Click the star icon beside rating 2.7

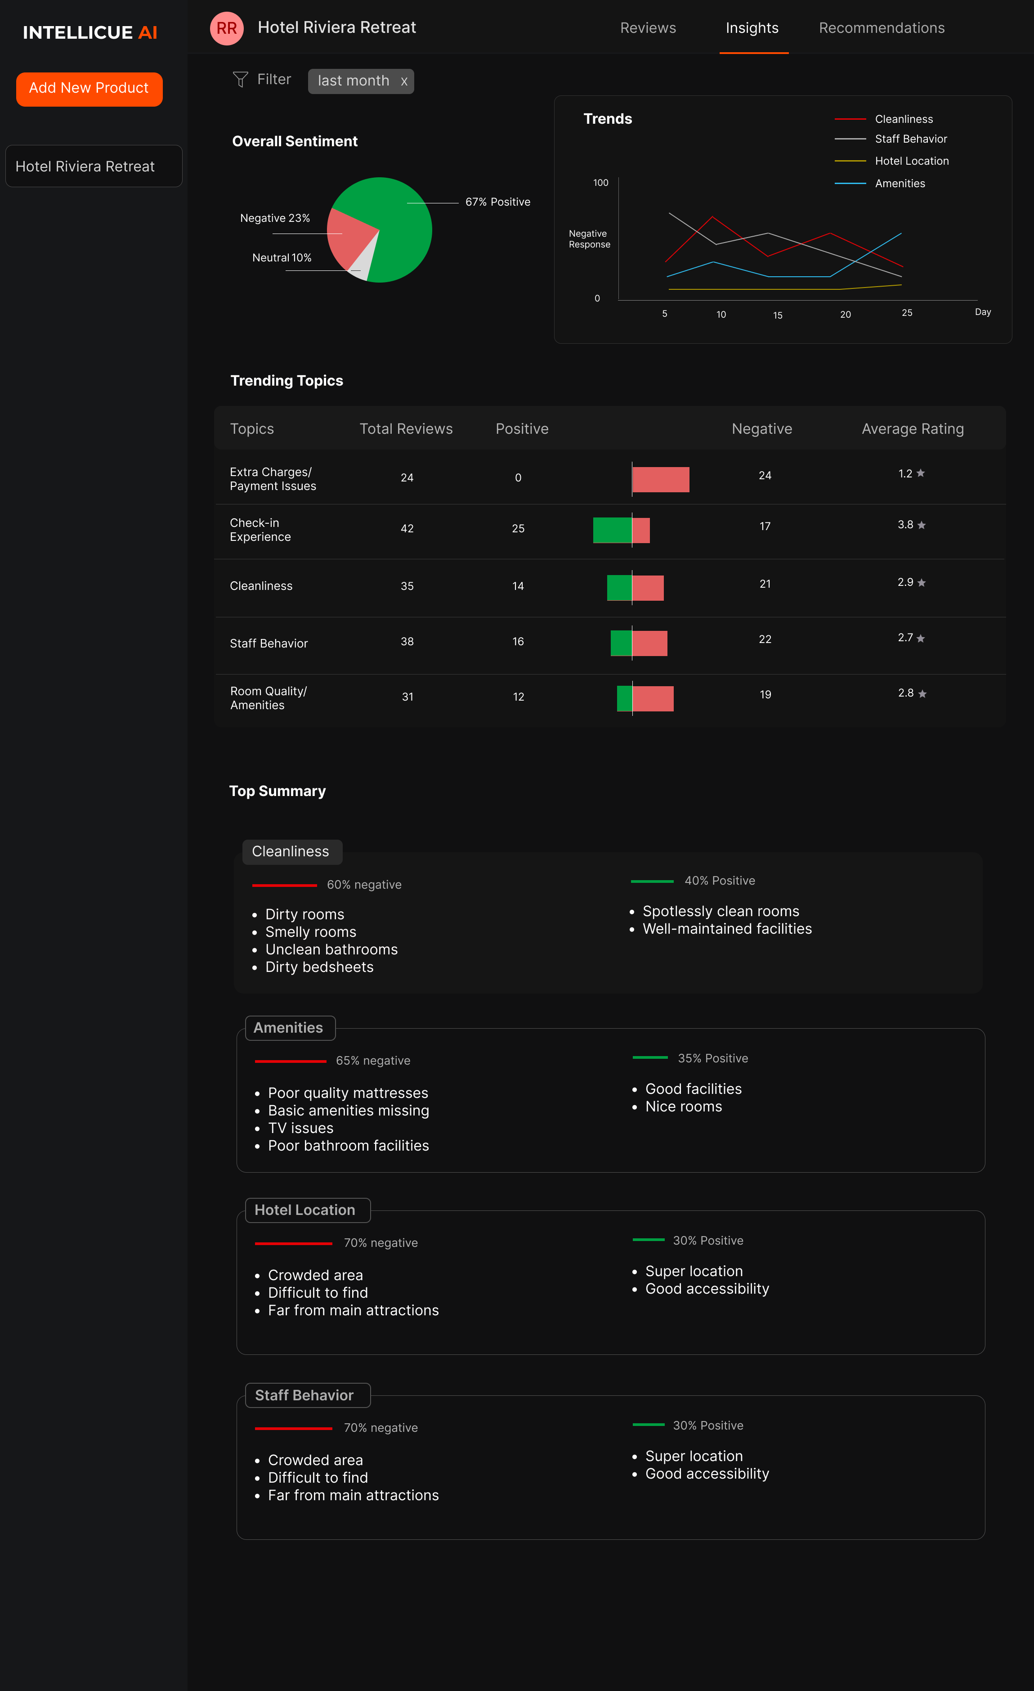tap(921, 638)
